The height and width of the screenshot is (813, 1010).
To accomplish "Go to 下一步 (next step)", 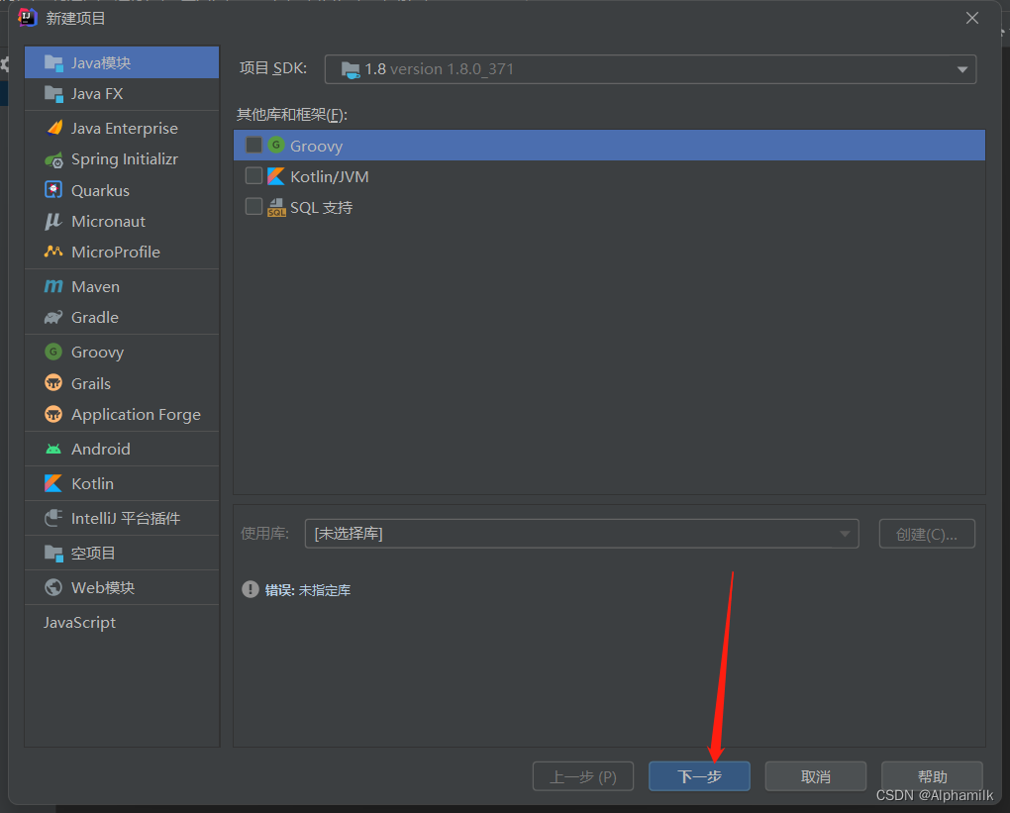I will click(x=699, y=776).
